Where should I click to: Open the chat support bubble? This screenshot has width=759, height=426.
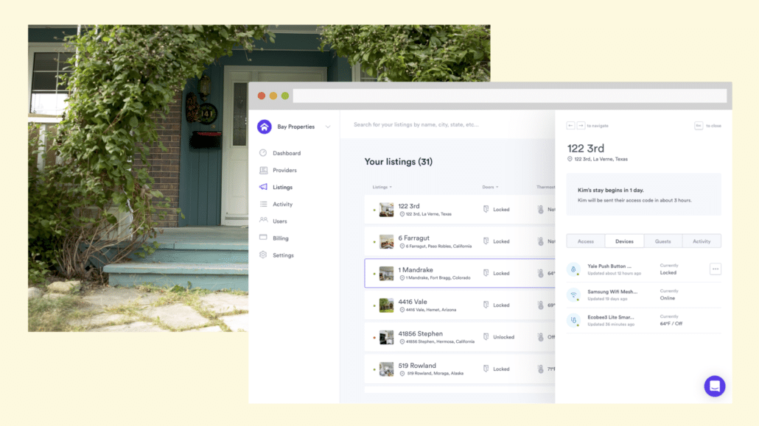(715, 386)
